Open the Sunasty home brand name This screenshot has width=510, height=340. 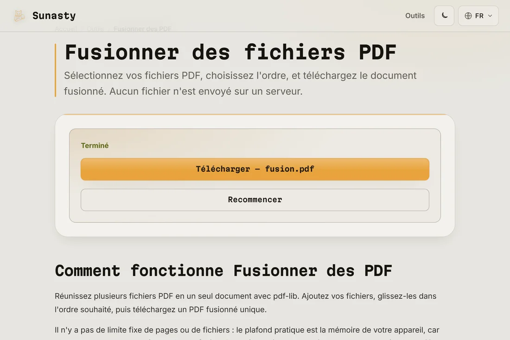pos(54,16)
